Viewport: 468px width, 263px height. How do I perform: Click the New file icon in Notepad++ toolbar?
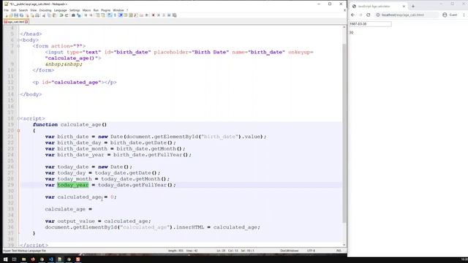pos(7,15)
